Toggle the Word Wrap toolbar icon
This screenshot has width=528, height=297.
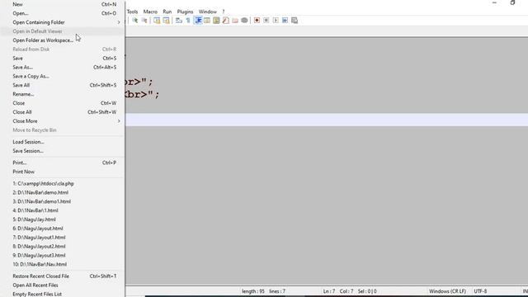pos(179,21)
